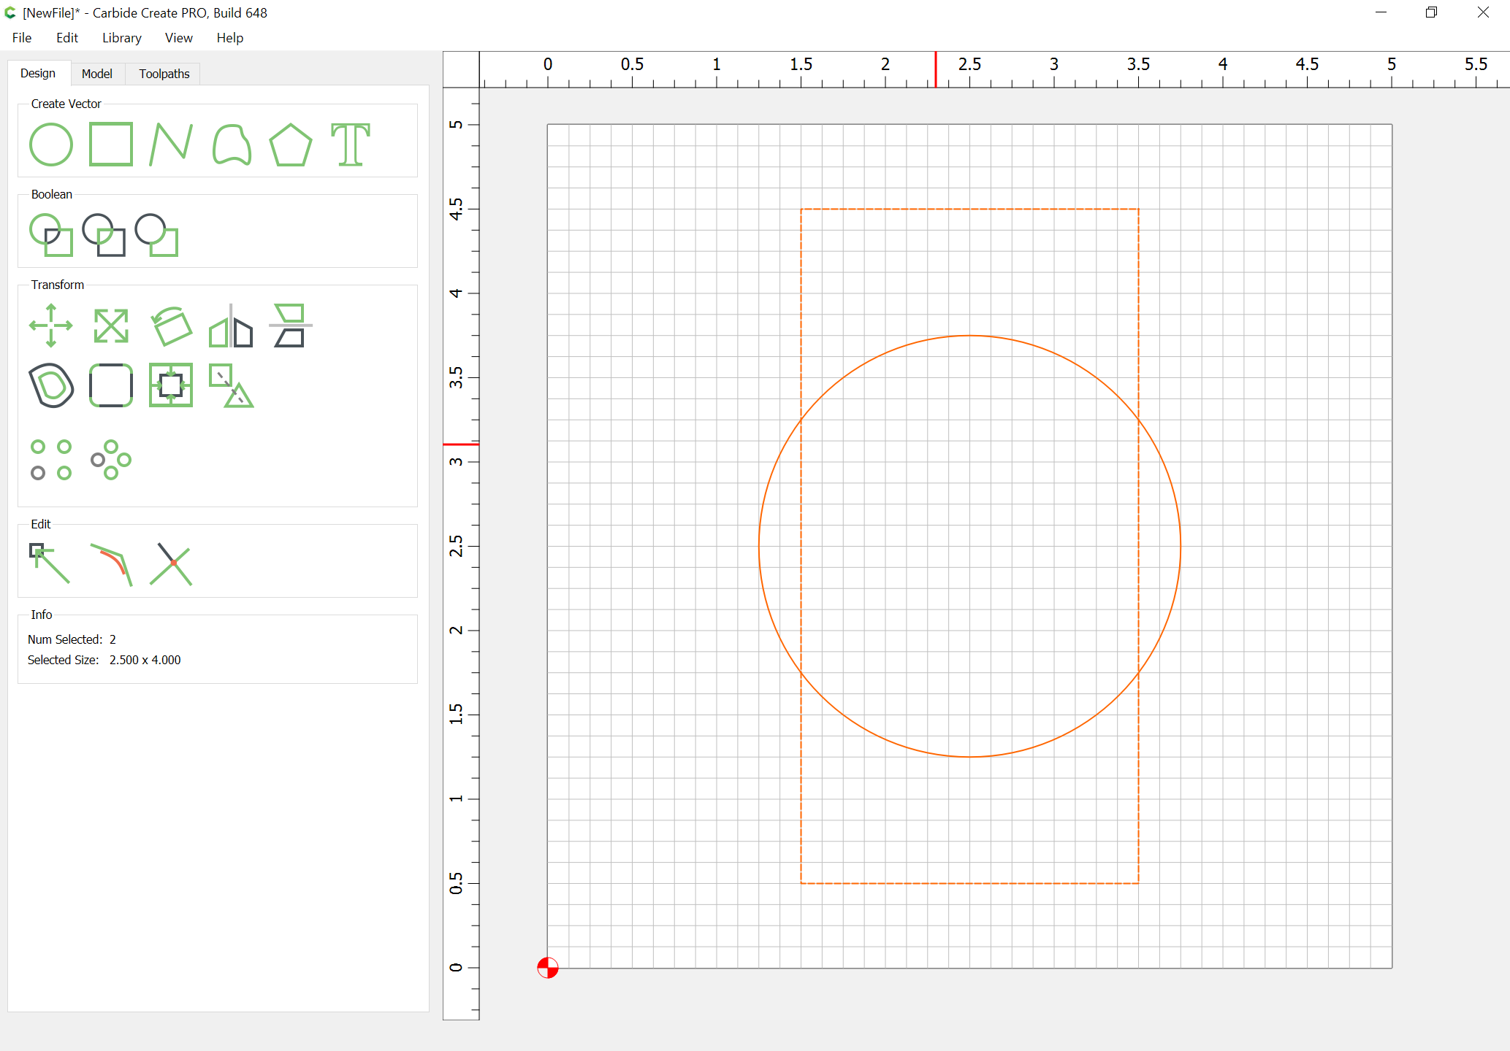
Task: Apply Boolean Intersection to selection
Action: coord(104,235)
